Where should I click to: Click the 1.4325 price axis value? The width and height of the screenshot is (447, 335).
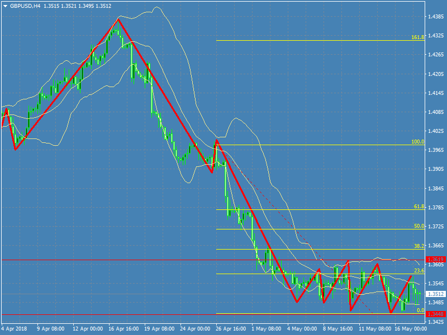[436, 36]
